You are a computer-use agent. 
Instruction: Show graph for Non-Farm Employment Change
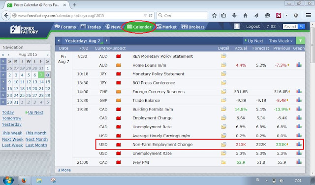coord(299,144)
